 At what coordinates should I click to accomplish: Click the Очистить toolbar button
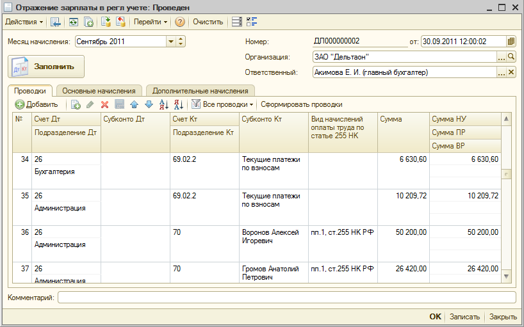coord(208,22)
